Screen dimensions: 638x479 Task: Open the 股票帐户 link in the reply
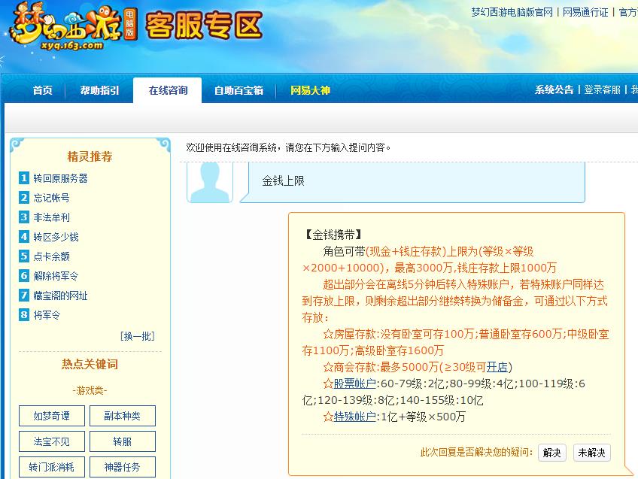point(354,384)
